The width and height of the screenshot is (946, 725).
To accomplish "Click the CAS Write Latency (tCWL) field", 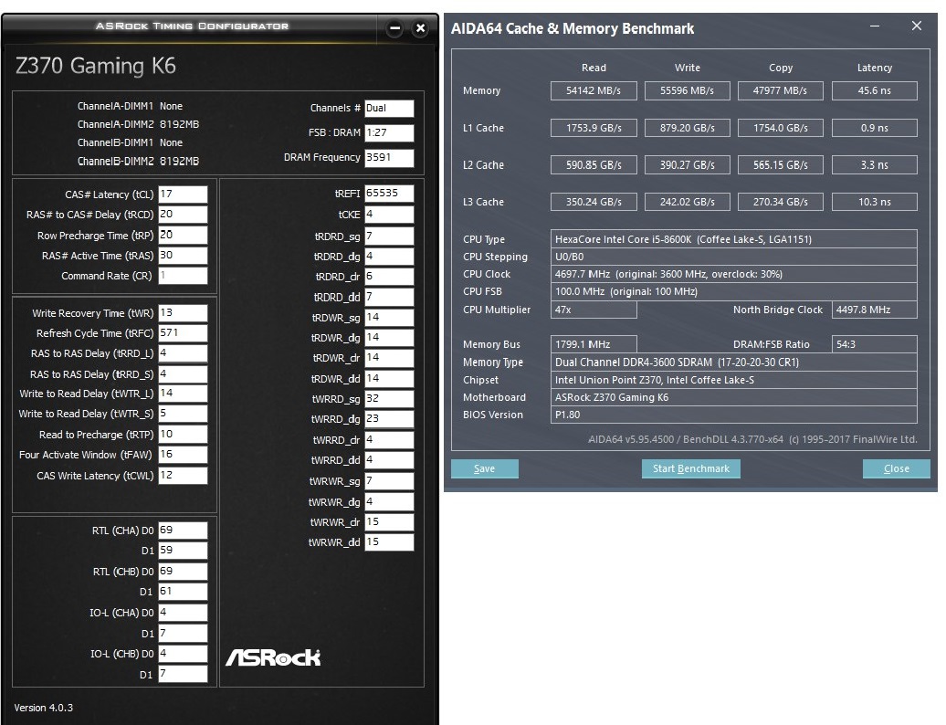I will 183,476.
